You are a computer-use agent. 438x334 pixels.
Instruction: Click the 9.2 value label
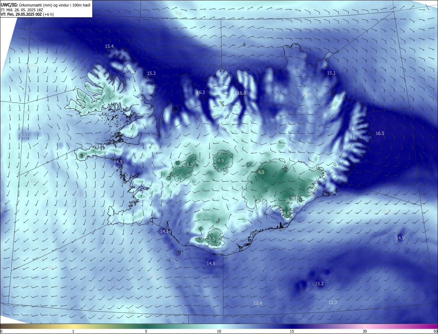[33, 181]
